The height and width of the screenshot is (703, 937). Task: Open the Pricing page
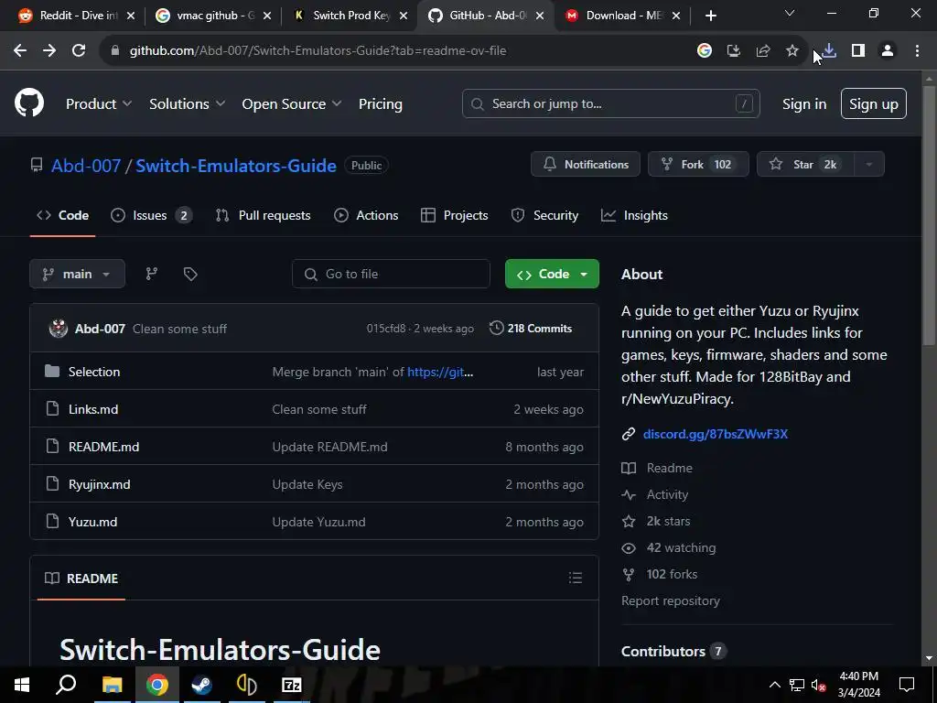click(x=380, y=103)
